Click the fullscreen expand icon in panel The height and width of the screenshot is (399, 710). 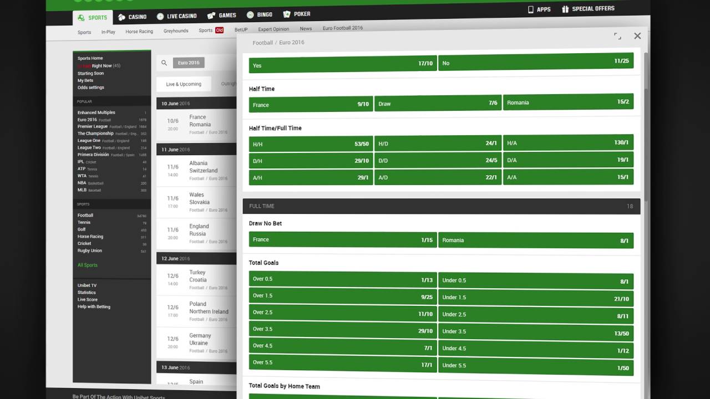[617, 36]
